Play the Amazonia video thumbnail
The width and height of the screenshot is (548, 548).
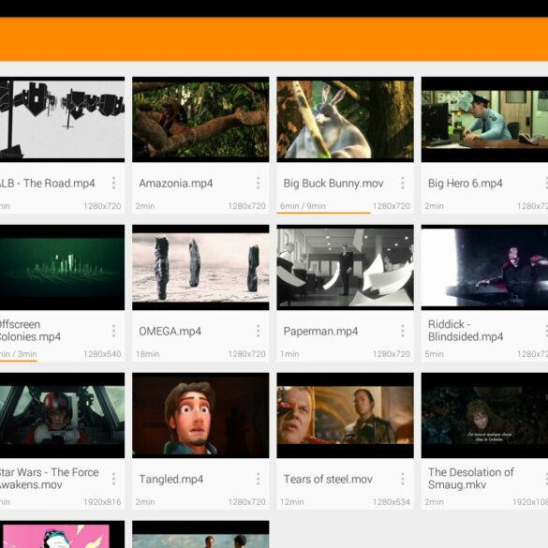click(200, 120)
